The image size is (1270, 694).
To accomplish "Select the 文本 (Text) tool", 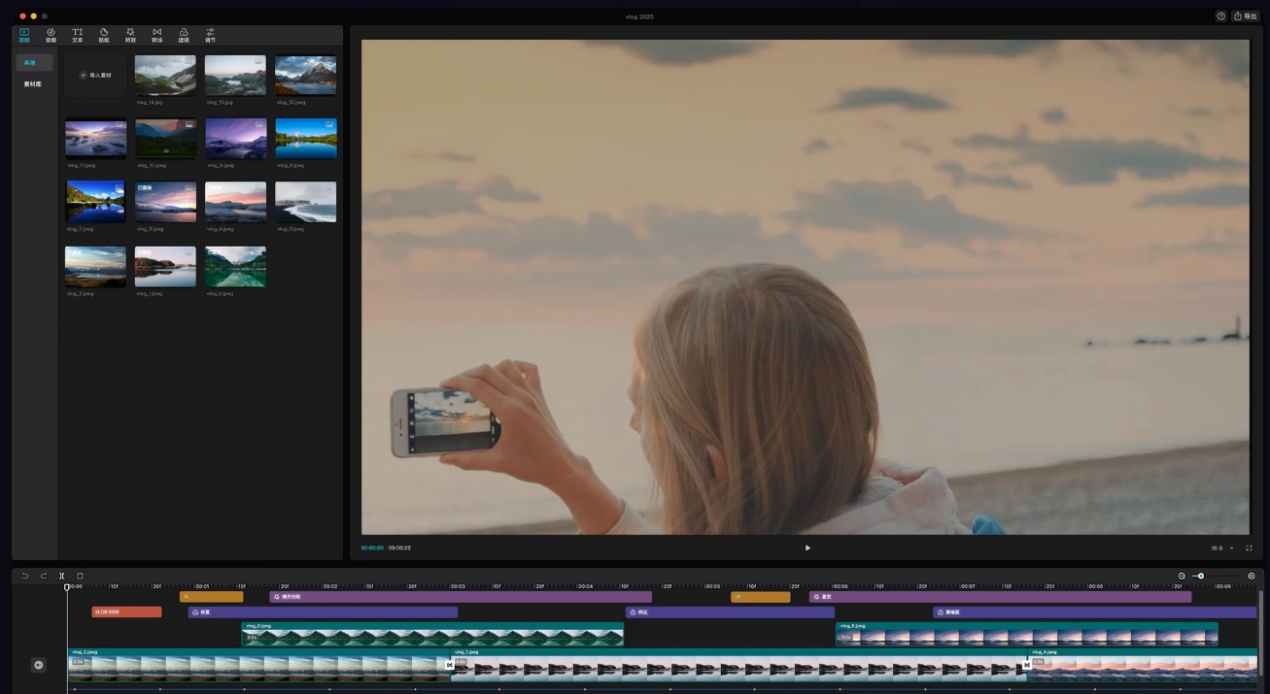I will pos(77,34).
